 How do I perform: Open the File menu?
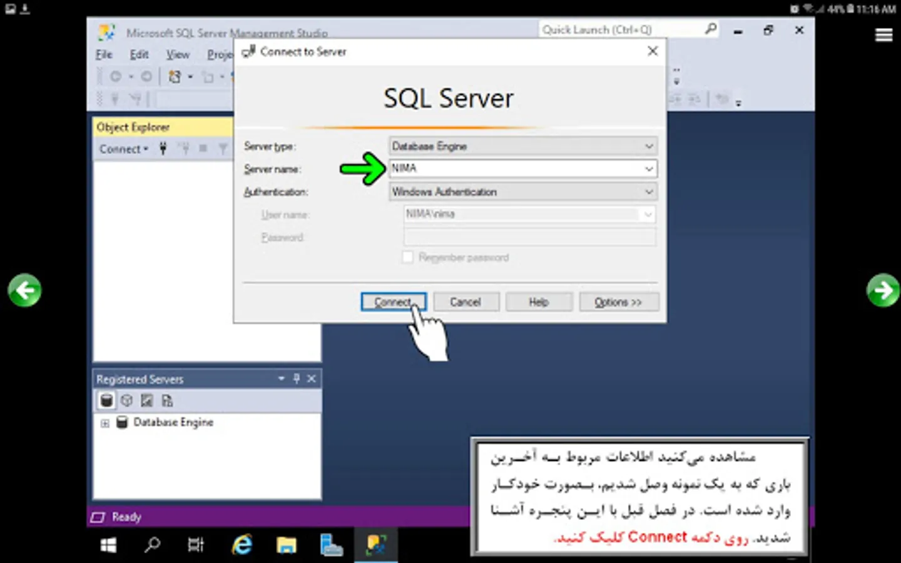click(104, 54)
